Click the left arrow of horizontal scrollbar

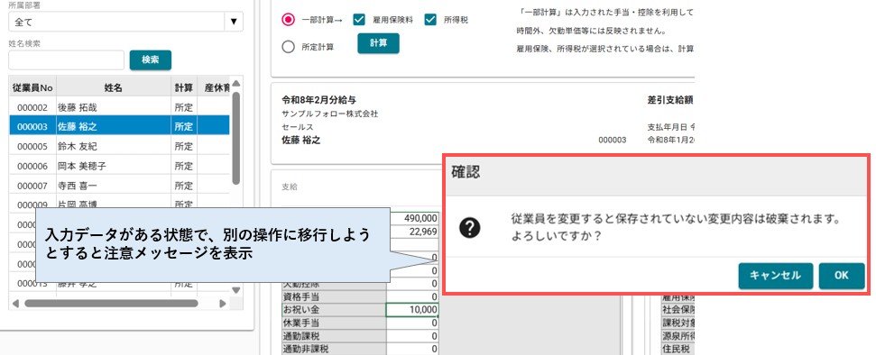click(15, 304)
